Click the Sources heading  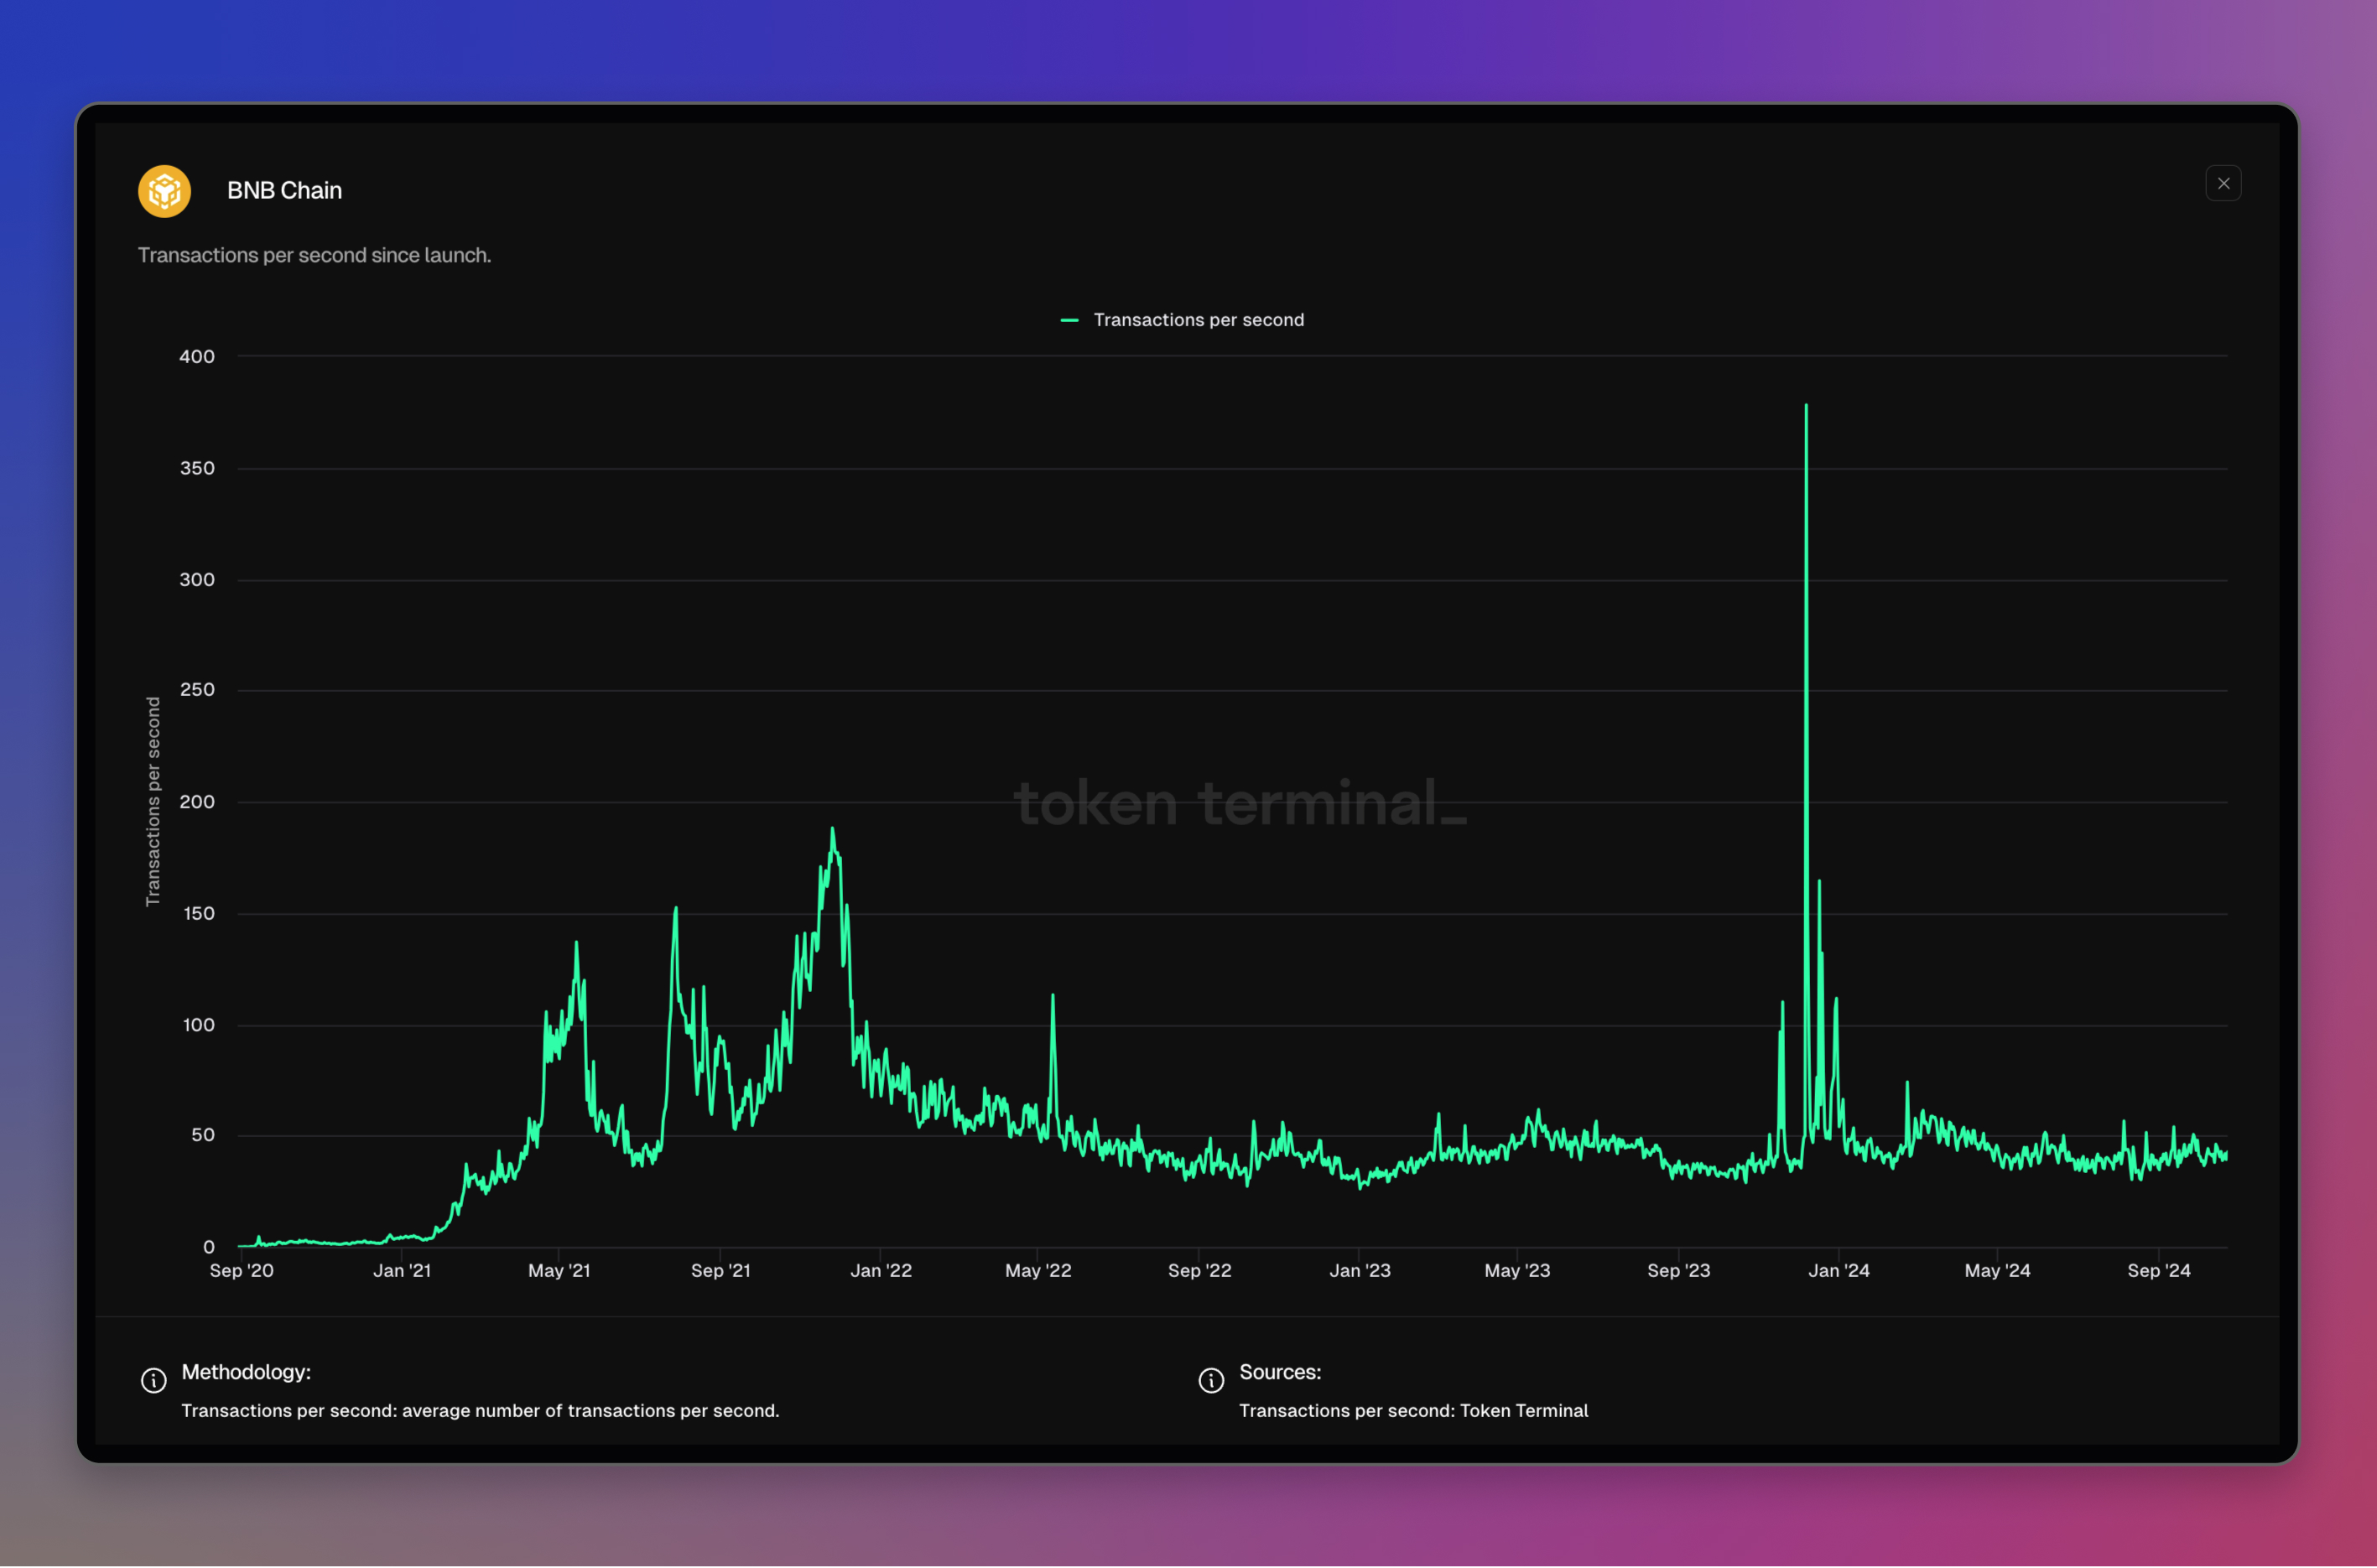coord(1280,1372)
